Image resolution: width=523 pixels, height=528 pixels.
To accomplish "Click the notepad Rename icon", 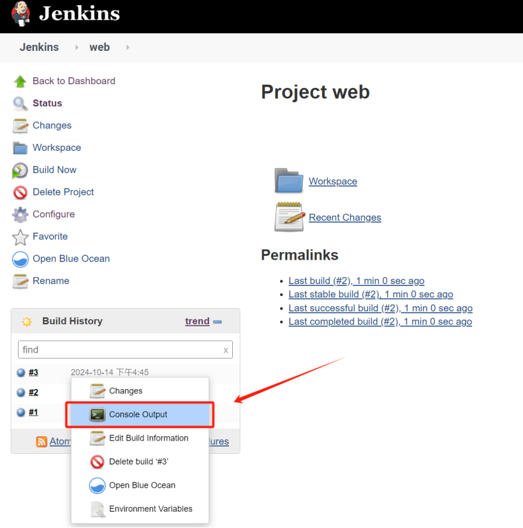I will pos(20,281).
